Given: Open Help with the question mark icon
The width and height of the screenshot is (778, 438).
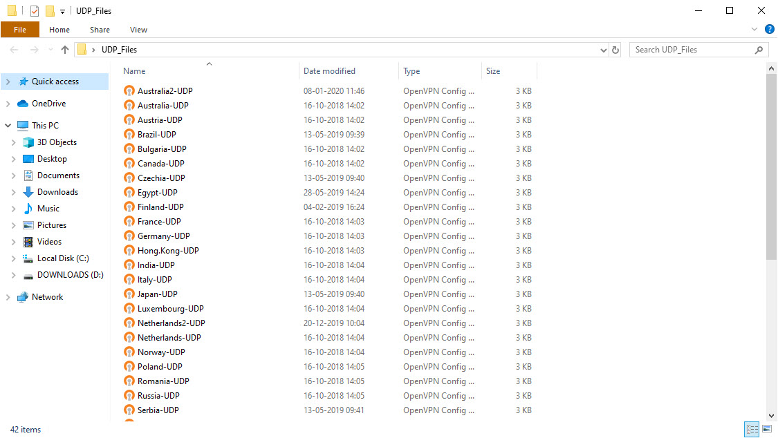Looking at the screenshot, I should pos(770,29).
